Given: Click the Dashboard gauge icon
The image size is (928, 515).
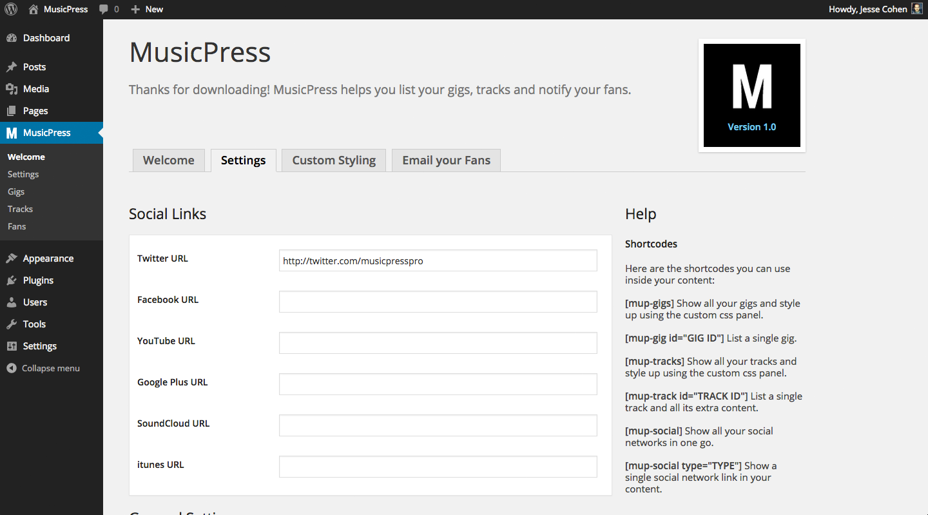Looking at the screenshot, I should 12,38.
